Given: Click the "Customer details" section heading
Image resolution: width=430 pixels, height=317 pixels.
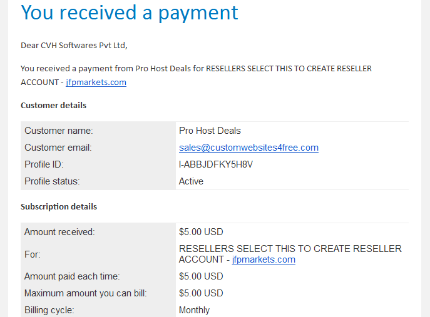Looking at the screenshot, I should 53,105.
